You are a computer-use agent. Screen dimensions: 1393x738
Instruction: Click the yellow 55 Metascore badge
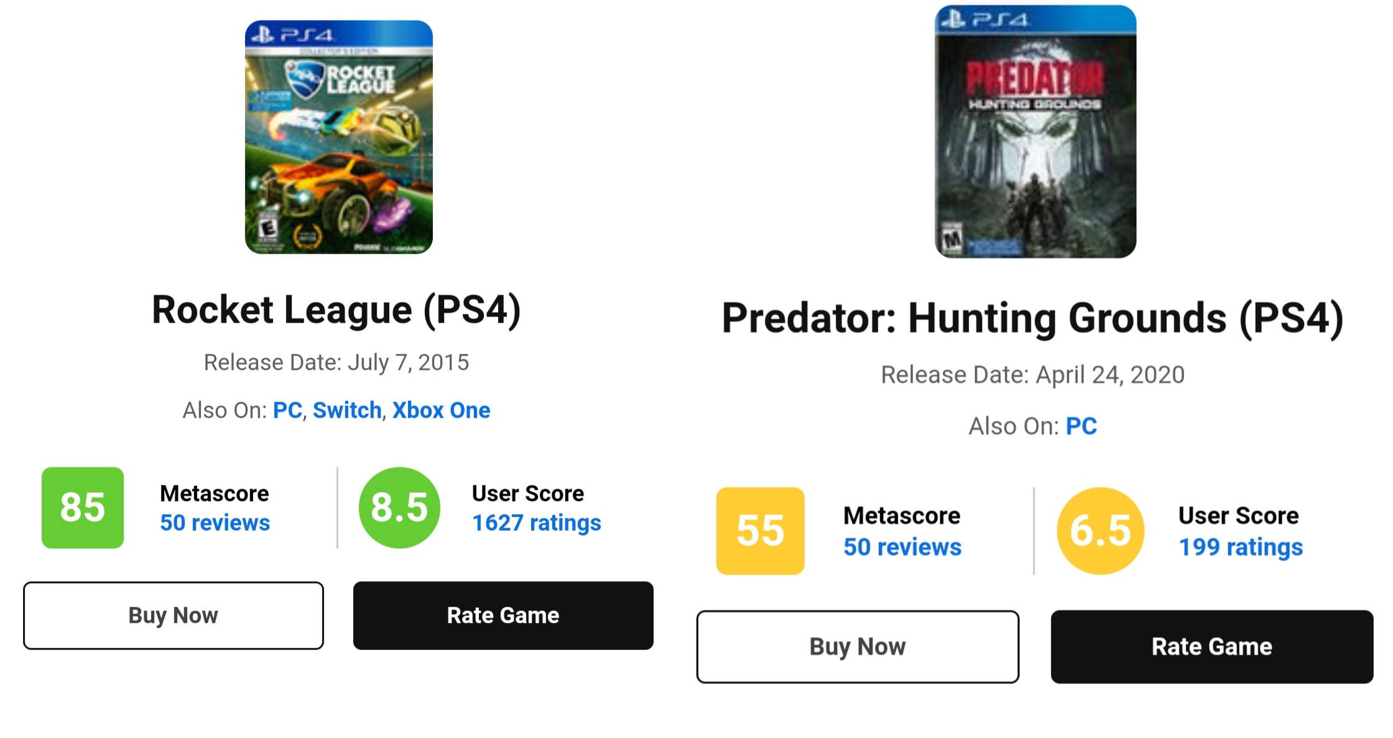[x=760, y=530]
